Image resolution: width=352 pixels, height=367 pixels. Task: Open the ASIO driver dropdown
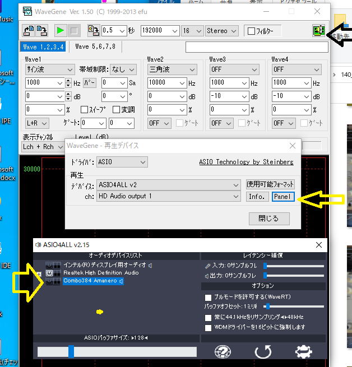[122, 162]
